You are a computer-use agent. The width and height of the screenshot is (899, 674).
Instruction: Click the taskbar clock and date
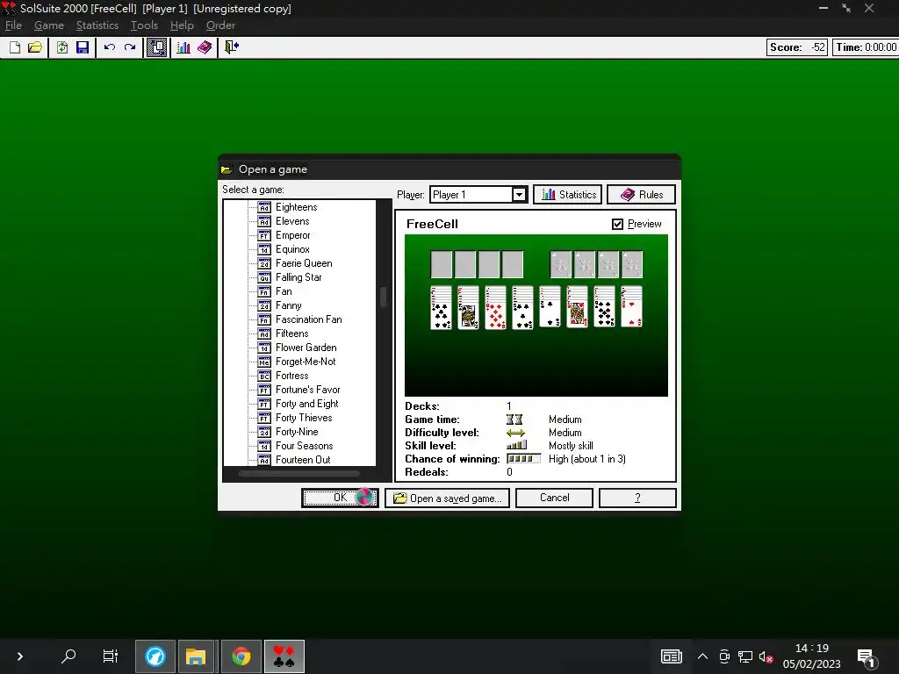click(x=812, y=656)
